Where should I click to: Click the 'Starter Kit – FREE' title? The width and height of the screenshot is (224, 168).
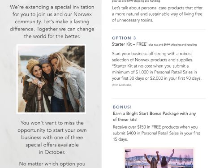click(x=129, y=44)
